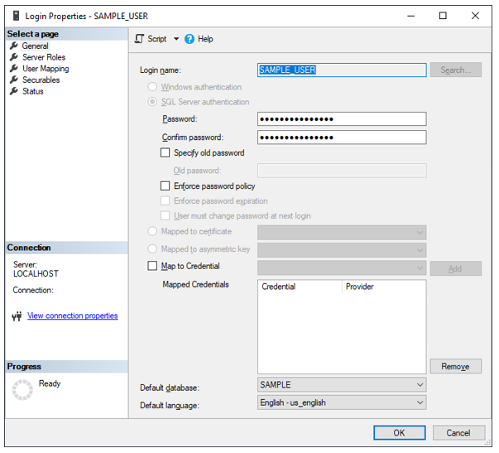Click the Help toolbar label

coord(205,39)
